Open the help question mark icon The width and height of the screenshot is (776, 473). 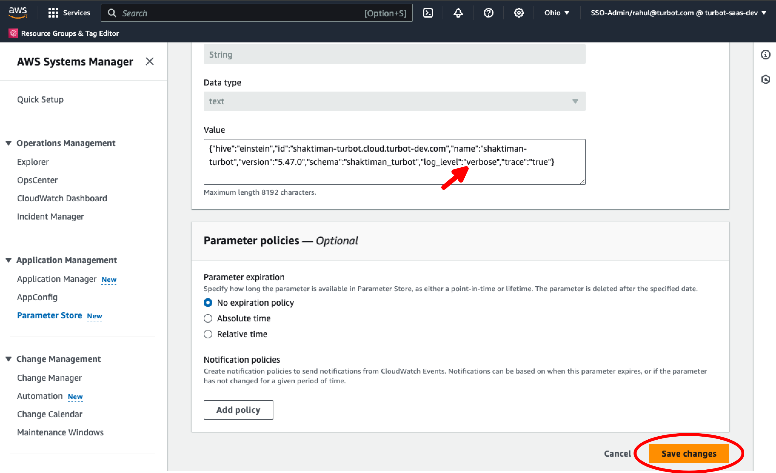(488, 13)
